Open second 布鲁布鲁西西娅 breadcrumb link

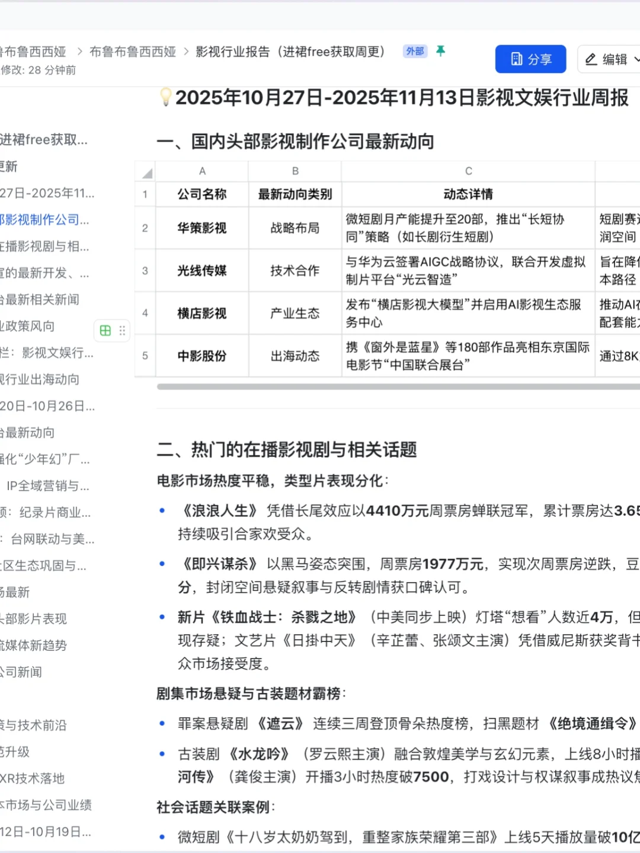click(133, 52)
